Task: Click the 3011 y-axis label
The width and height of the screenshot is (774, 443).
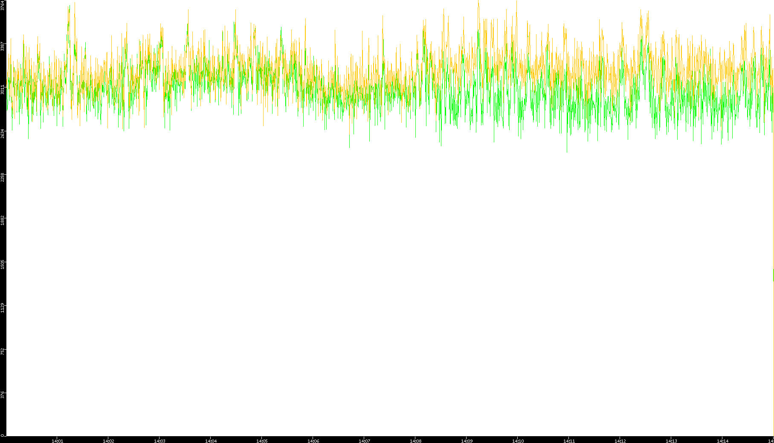Action: click(3, 89)
